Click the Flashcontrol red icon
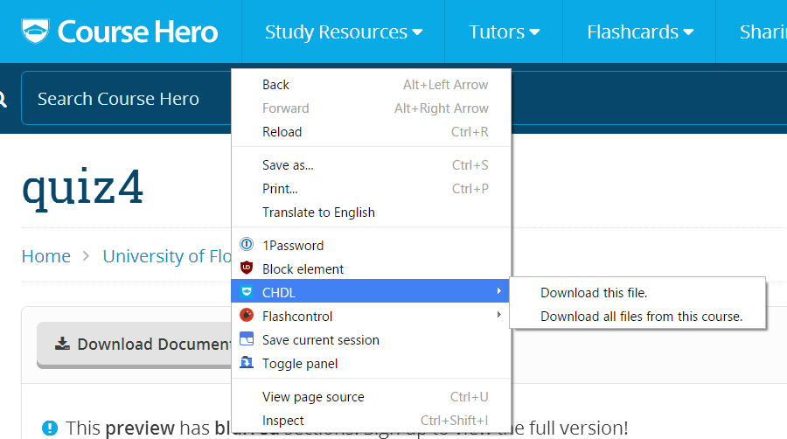Viewport: 787px width, 439px height. coord(247,315)
